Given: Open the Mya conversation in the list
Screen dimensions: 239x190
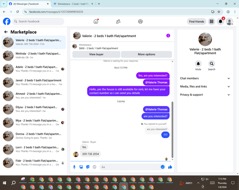Looking at the screenshot, I should (x=33, y=122).
